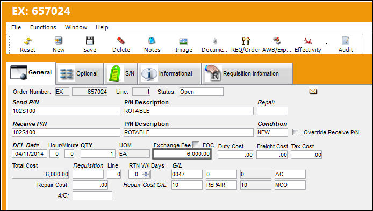Click the DEL Date field

30,154
